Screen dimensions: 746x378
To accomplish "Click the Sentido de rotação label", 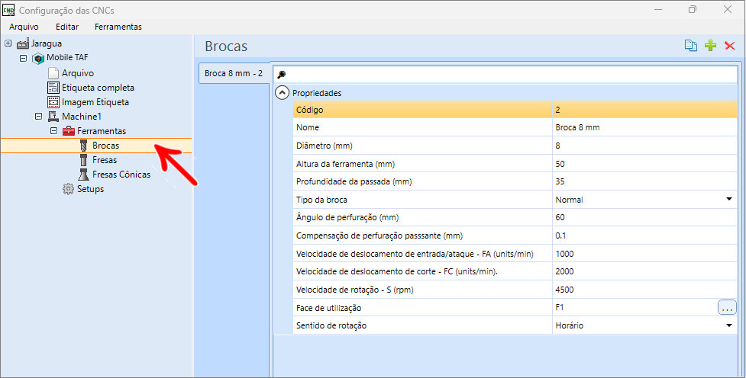I will point(331,325).
